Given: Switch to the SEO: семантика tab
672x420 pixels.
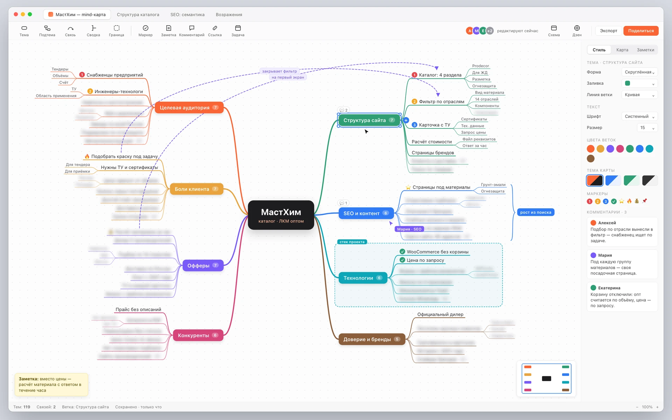Looking at the screenshot, I should tap(187, 15).
